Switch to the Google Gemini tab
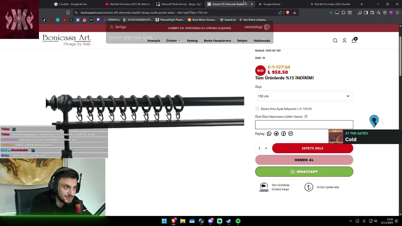 point(281,4)
